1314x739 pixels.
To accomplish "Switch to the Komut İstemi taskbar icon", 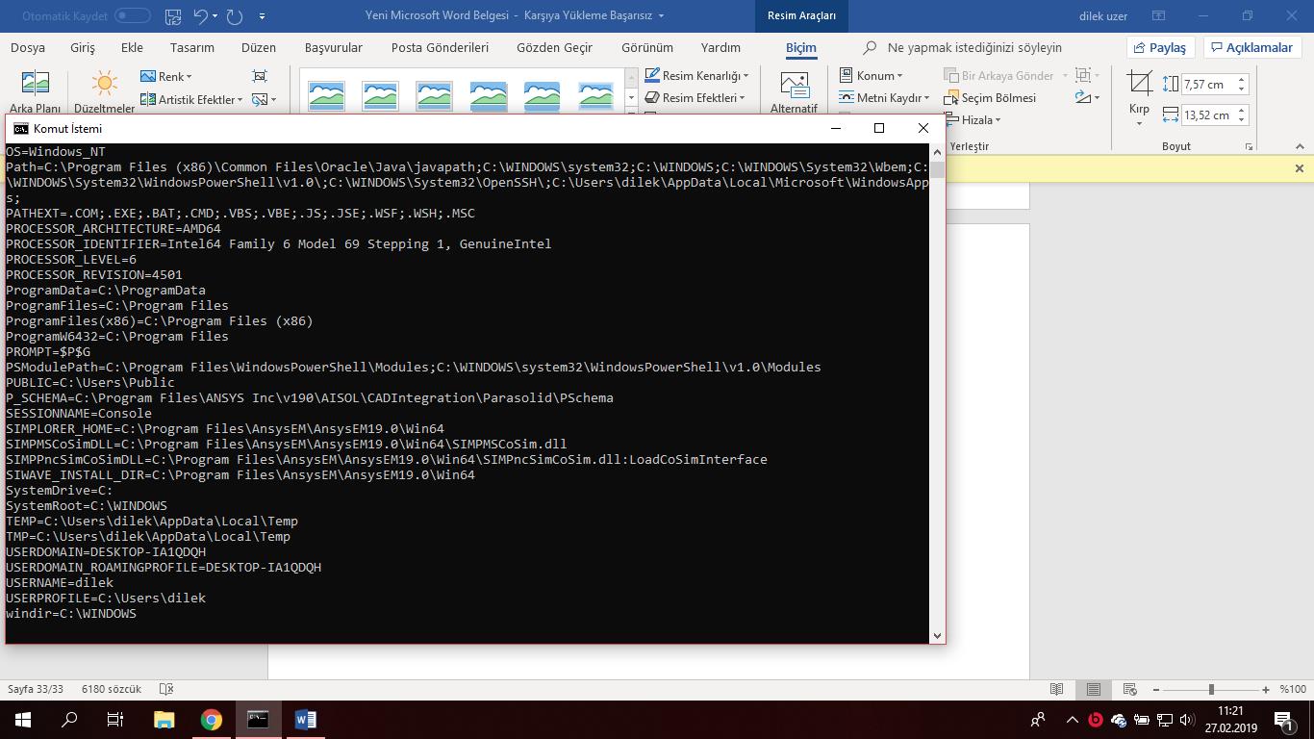I will tap(256, 719).
